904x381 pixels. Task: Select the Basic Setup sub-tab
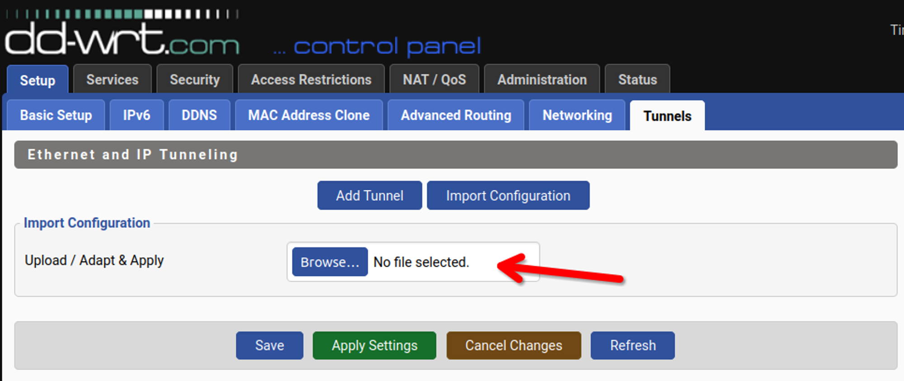pyautogui.click(x=55, y=115)
